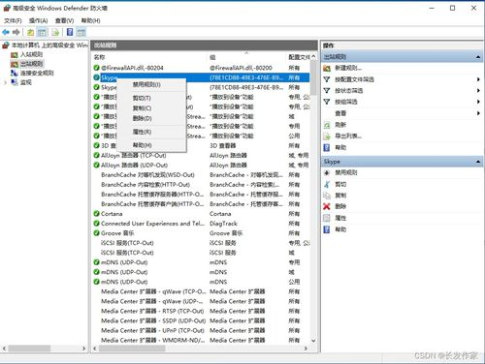Click 新建规则... in the actions pane
485x364 pixels.
pos(348,68)
